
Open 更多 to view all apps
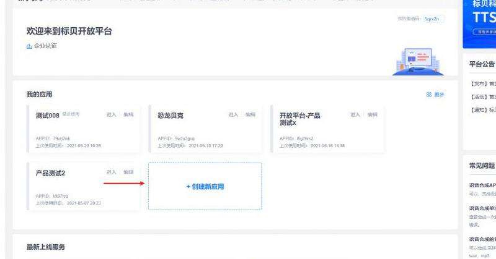[x=439, y=95]
